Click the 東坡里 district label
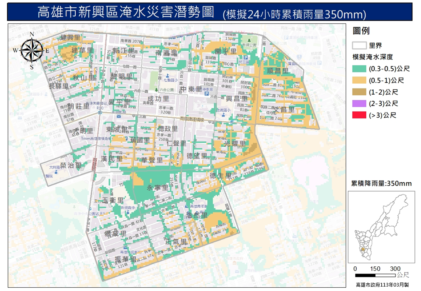This screenshot has height=291, width=421. [117, 129]
